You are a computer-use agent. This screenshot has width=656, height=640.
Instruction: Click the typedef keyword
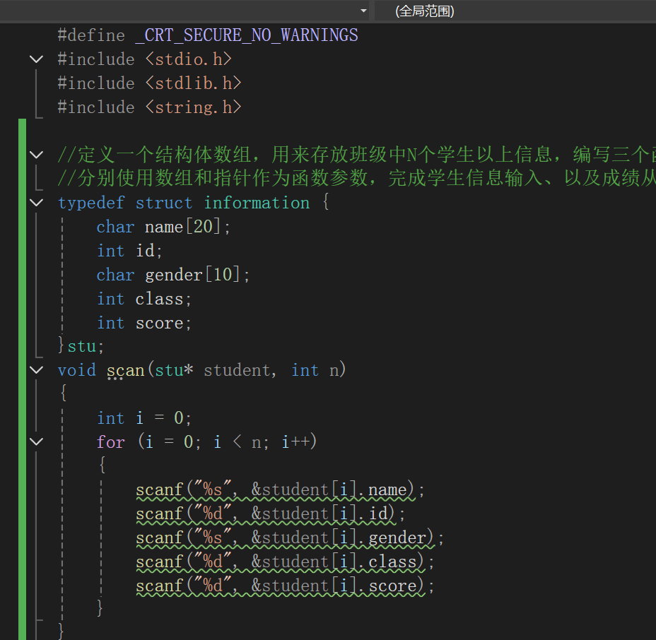click(x=91, y=203)
